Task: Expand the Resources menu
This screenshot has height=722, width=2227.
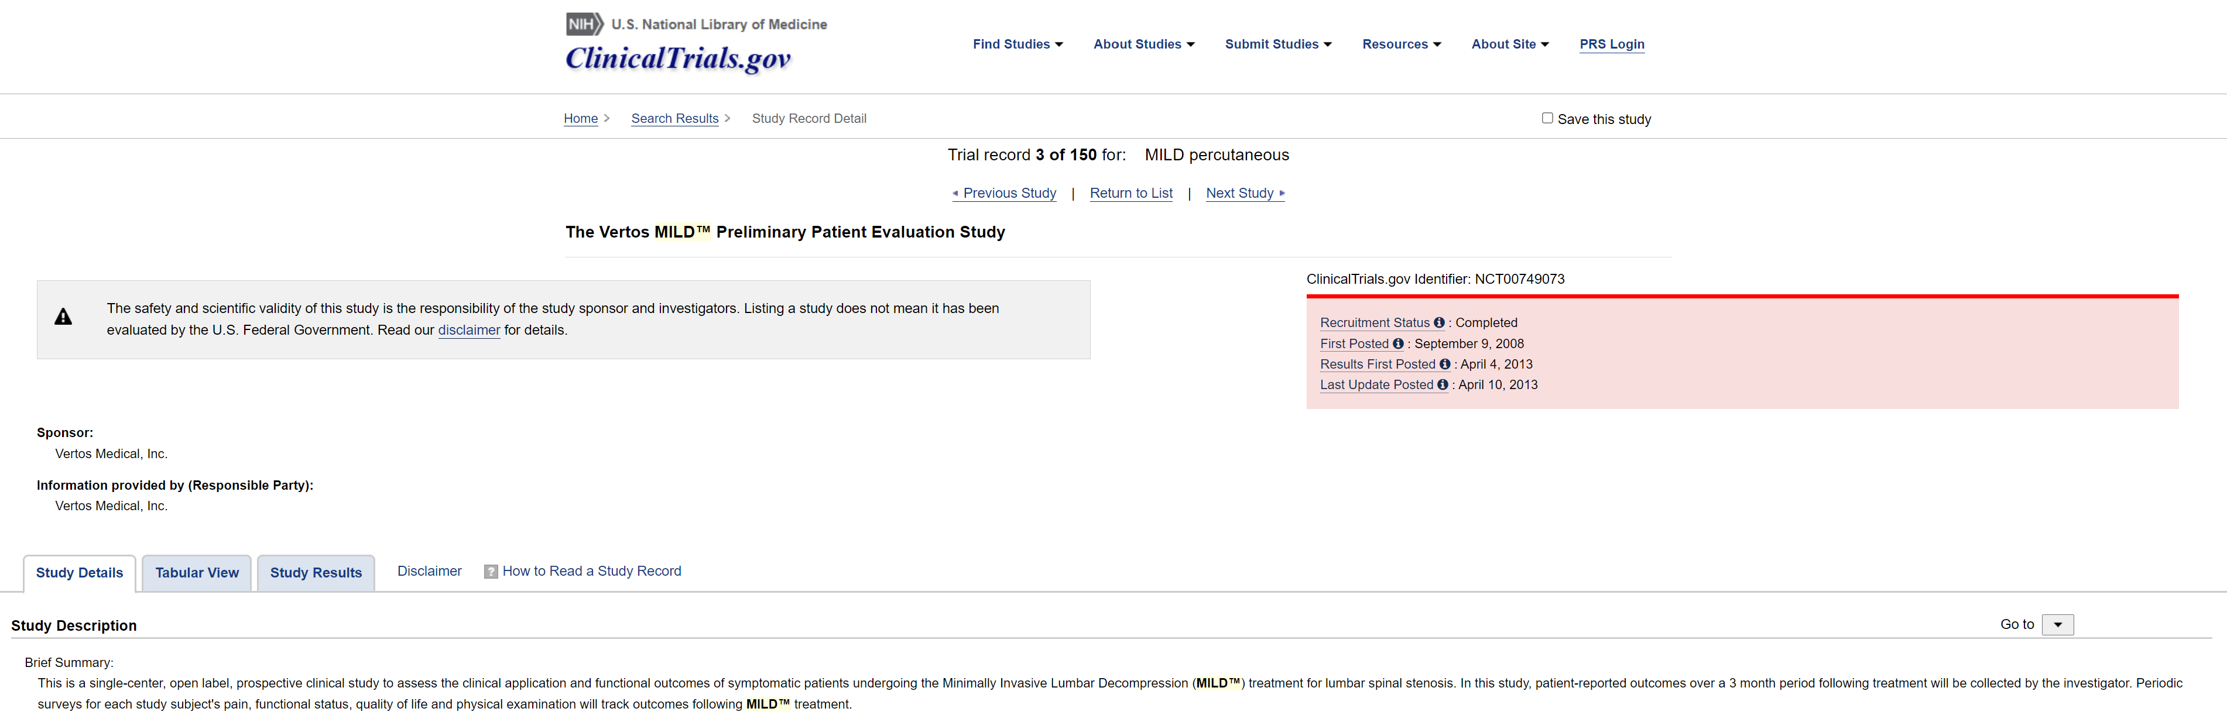Action: [1402, 44]
